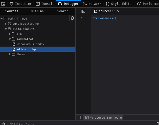Image resolution: width=159 pixels, height=125 pixels.
Task: Activate the element picker tool
Action: click(x=3, y=4)
